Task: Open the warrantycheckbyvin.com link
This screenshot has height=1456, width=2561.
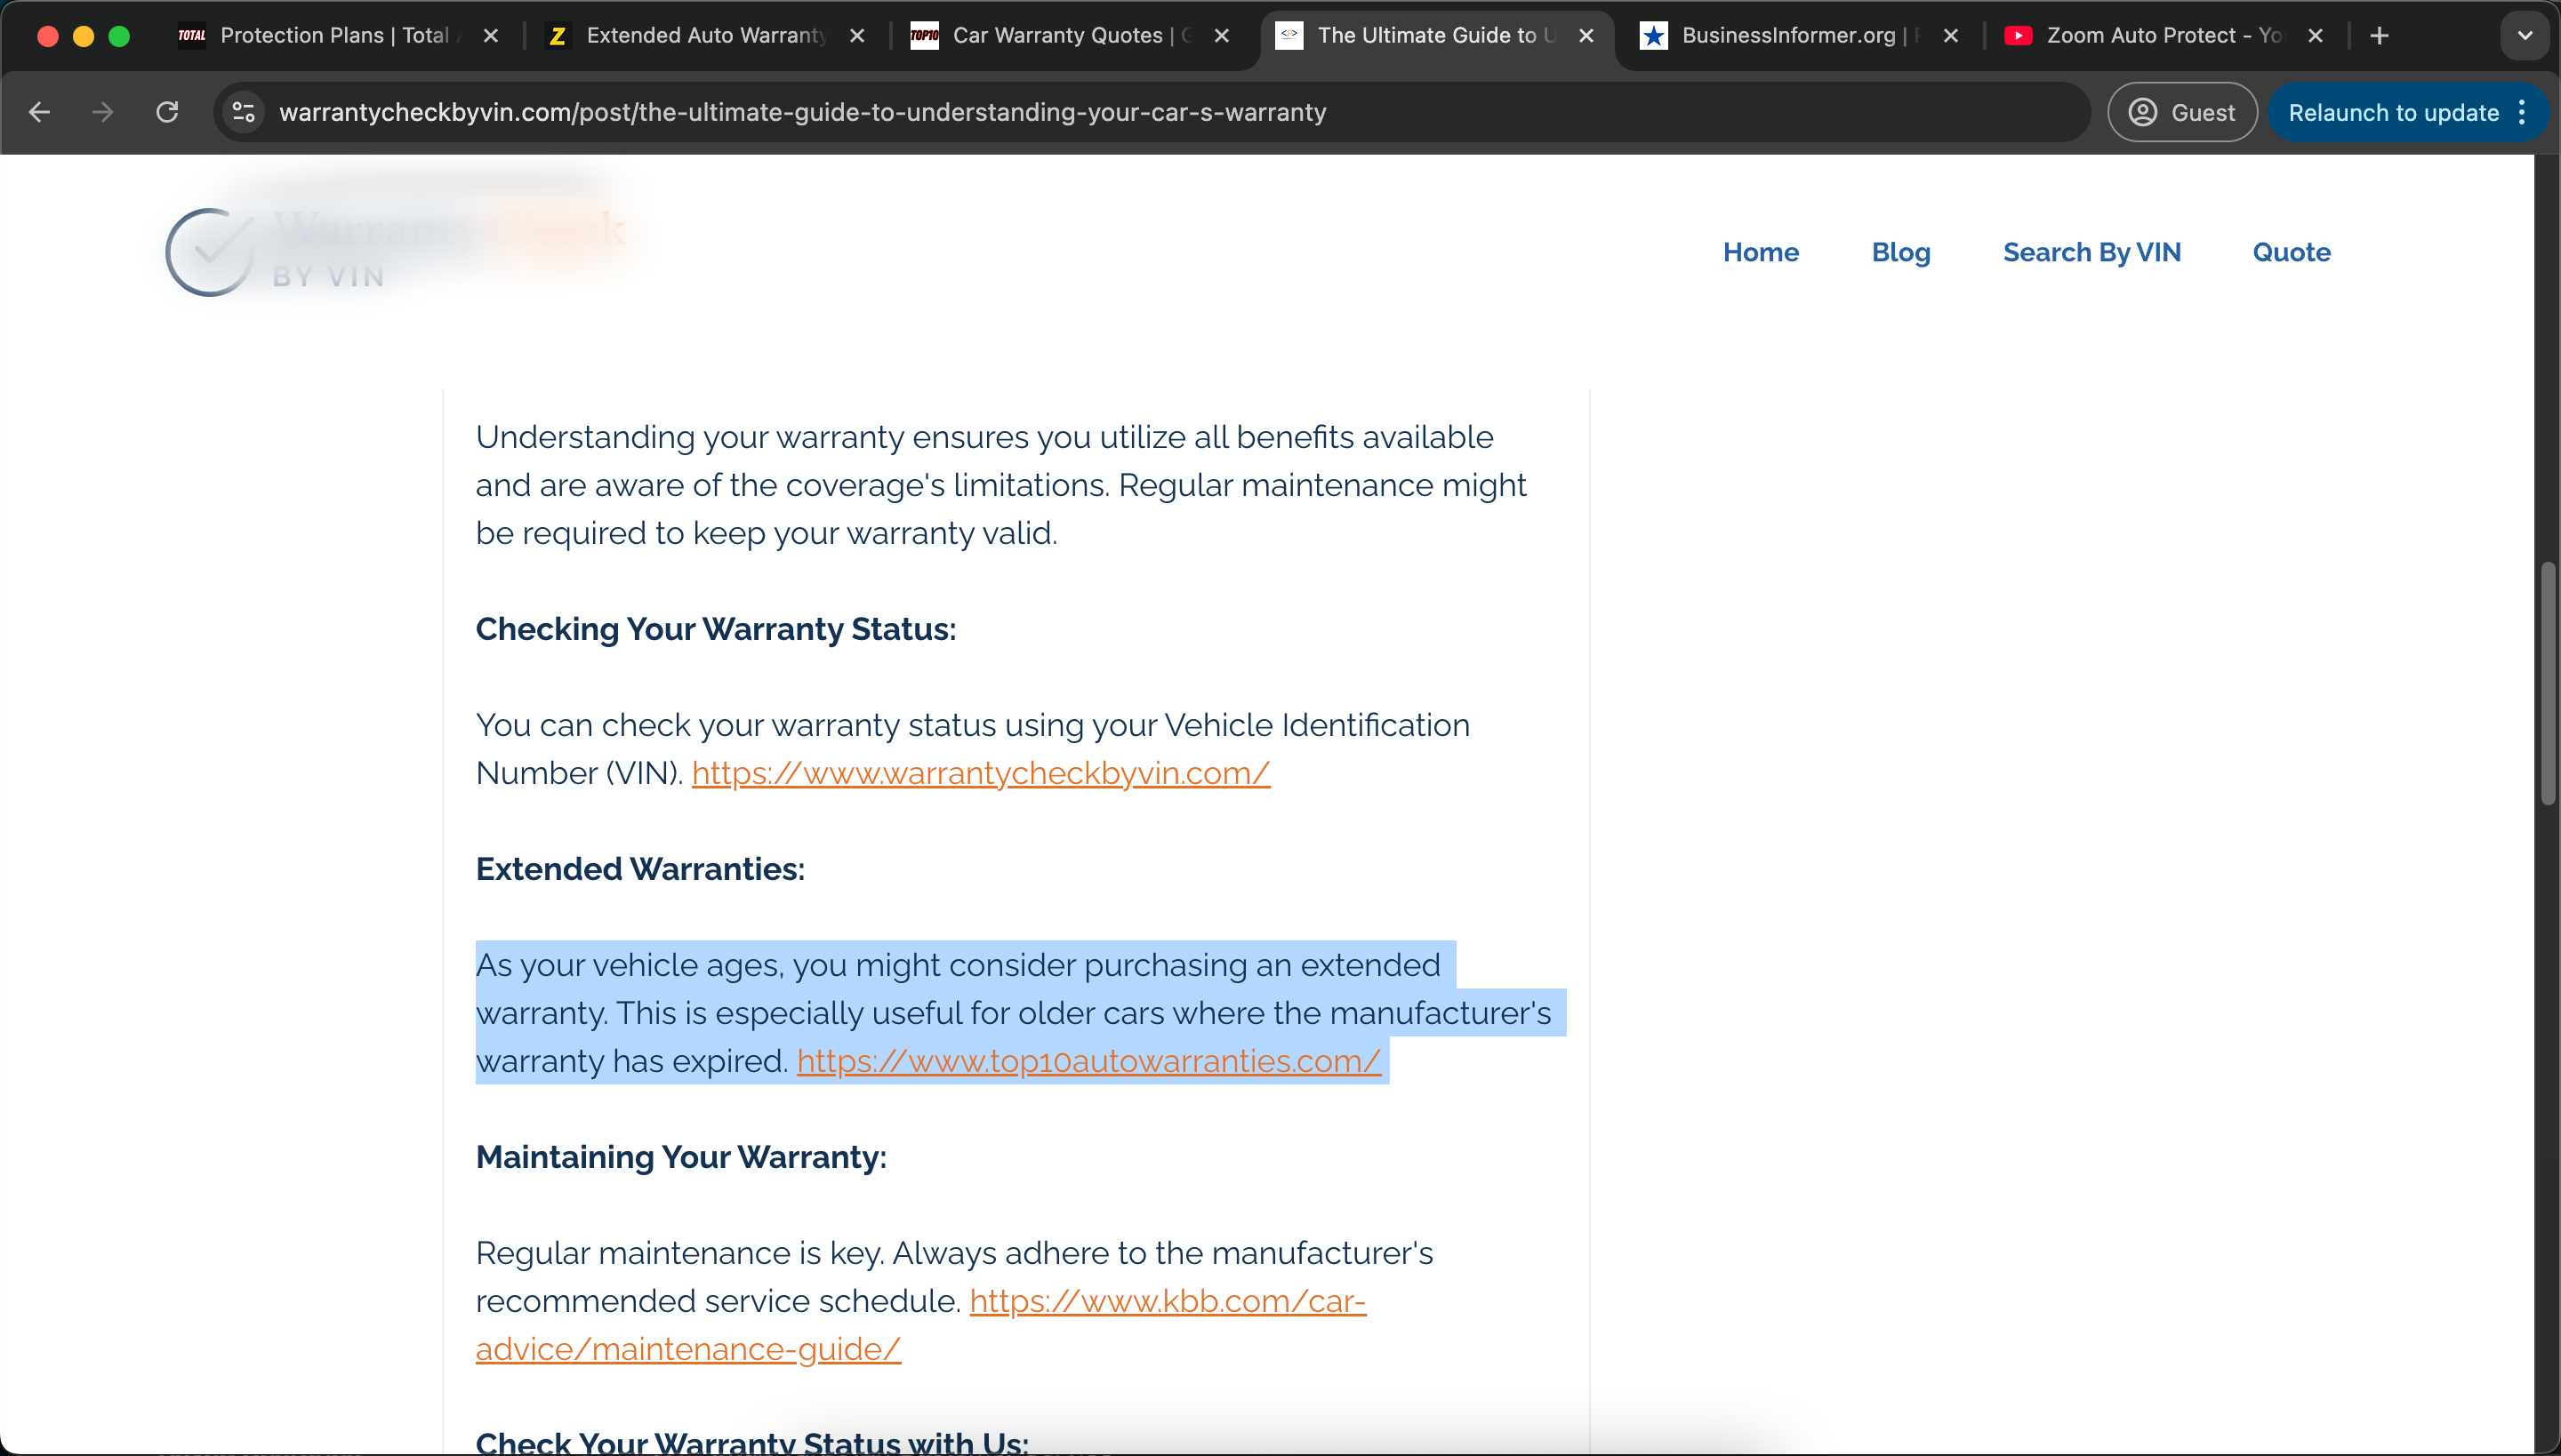Action: [980, 773]
